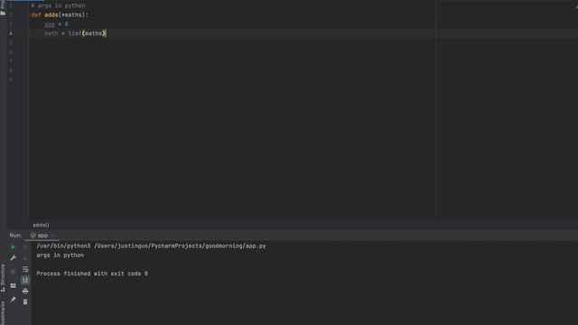Click the Print console output icon

click(x=25, y=291)
